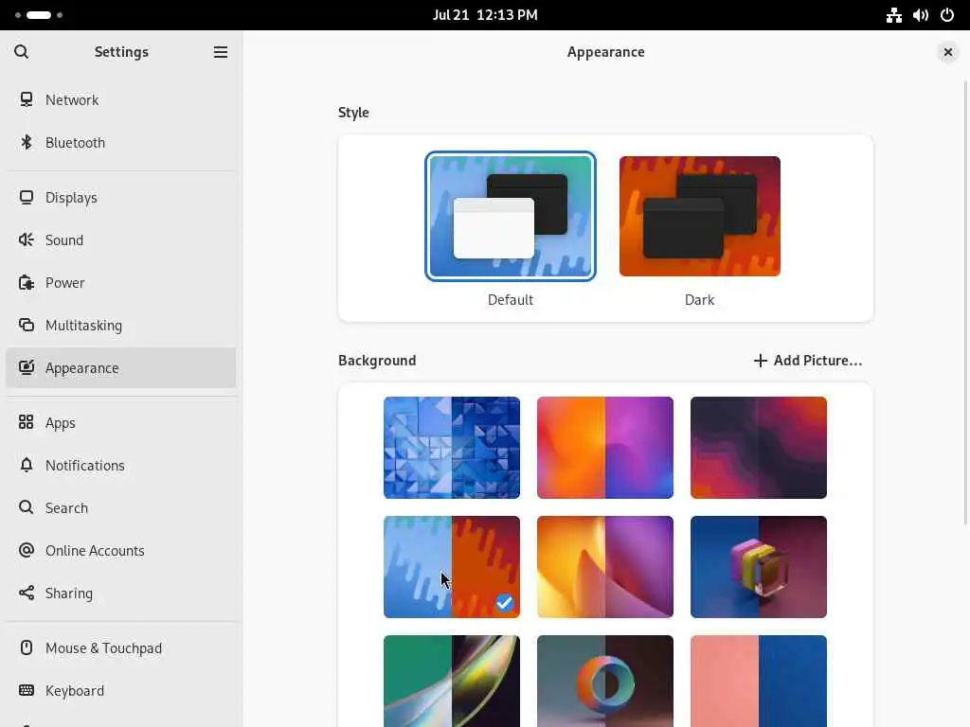The height and width of the screenshot is (727, 970).
Task: Select Mouse & Touchpad label
Action: (103, 647)
